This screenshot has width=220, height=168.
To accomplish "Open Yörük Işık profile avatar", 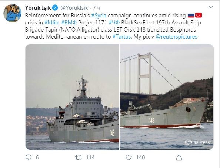I will [x=12, y=13].
